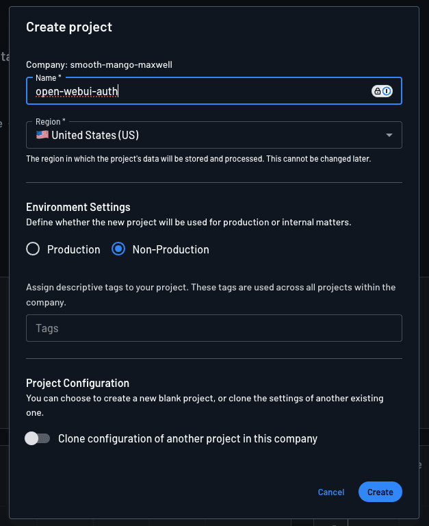Viewport: 429px width, 526px height.
Task: Select the Non-Production radio button
Action: tap(118, 249)
